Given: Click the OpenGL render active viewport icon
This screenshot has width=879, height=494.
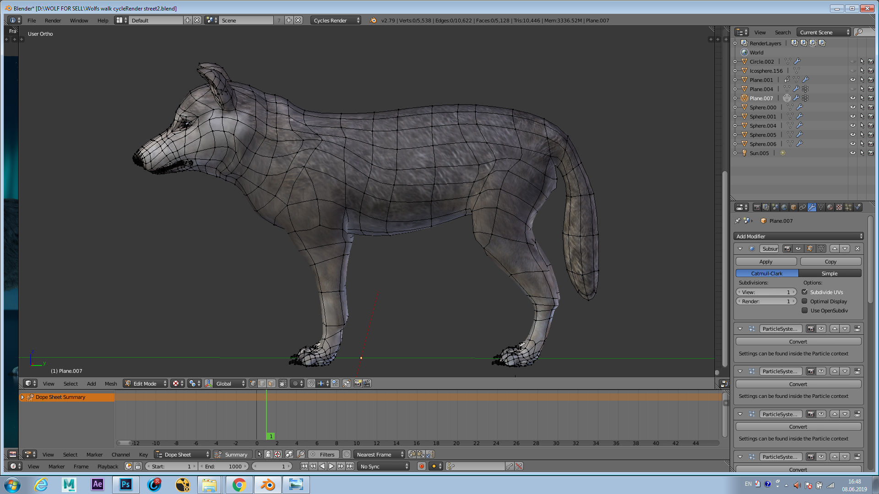Looking at the screenshot, I should tap(358, 384).
